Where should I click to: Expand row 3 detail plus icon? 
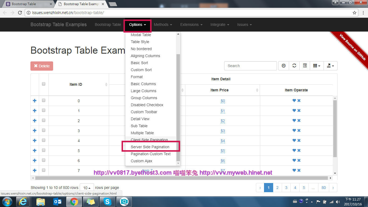pos(34,130)
